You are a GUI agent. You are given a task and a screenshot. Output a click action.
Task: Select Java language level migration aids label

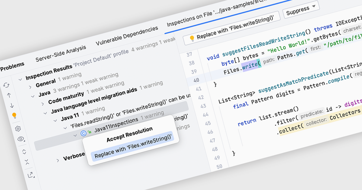[94, 100]
